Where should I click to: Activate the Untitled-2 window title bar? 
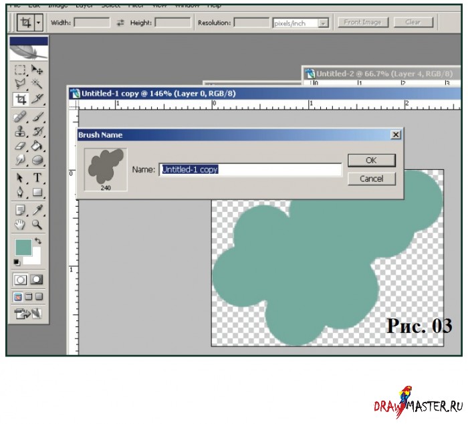(x=382, y=74)
